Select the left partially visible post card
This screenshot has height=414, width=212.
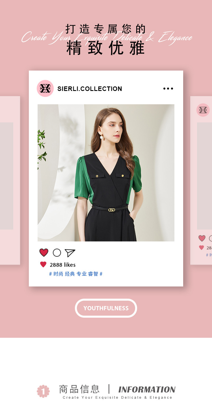[x=10, y=181]
